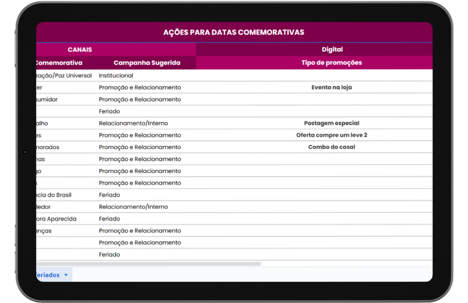The width and height of the screenshot is (468, 303).
Task: Open the Feriados sheet tab dropdown arrow
Action: [66, 275]
